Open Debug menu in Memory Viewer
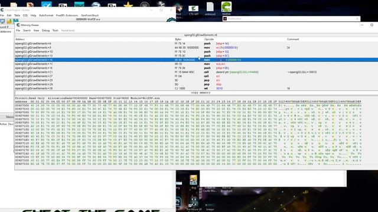This screenshot has height=212, width=378. 45,31
